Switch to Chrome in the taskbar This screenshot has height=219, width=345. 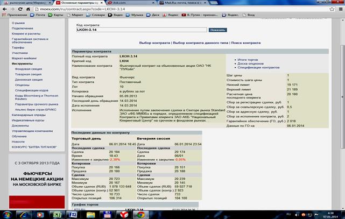(140, 215)
